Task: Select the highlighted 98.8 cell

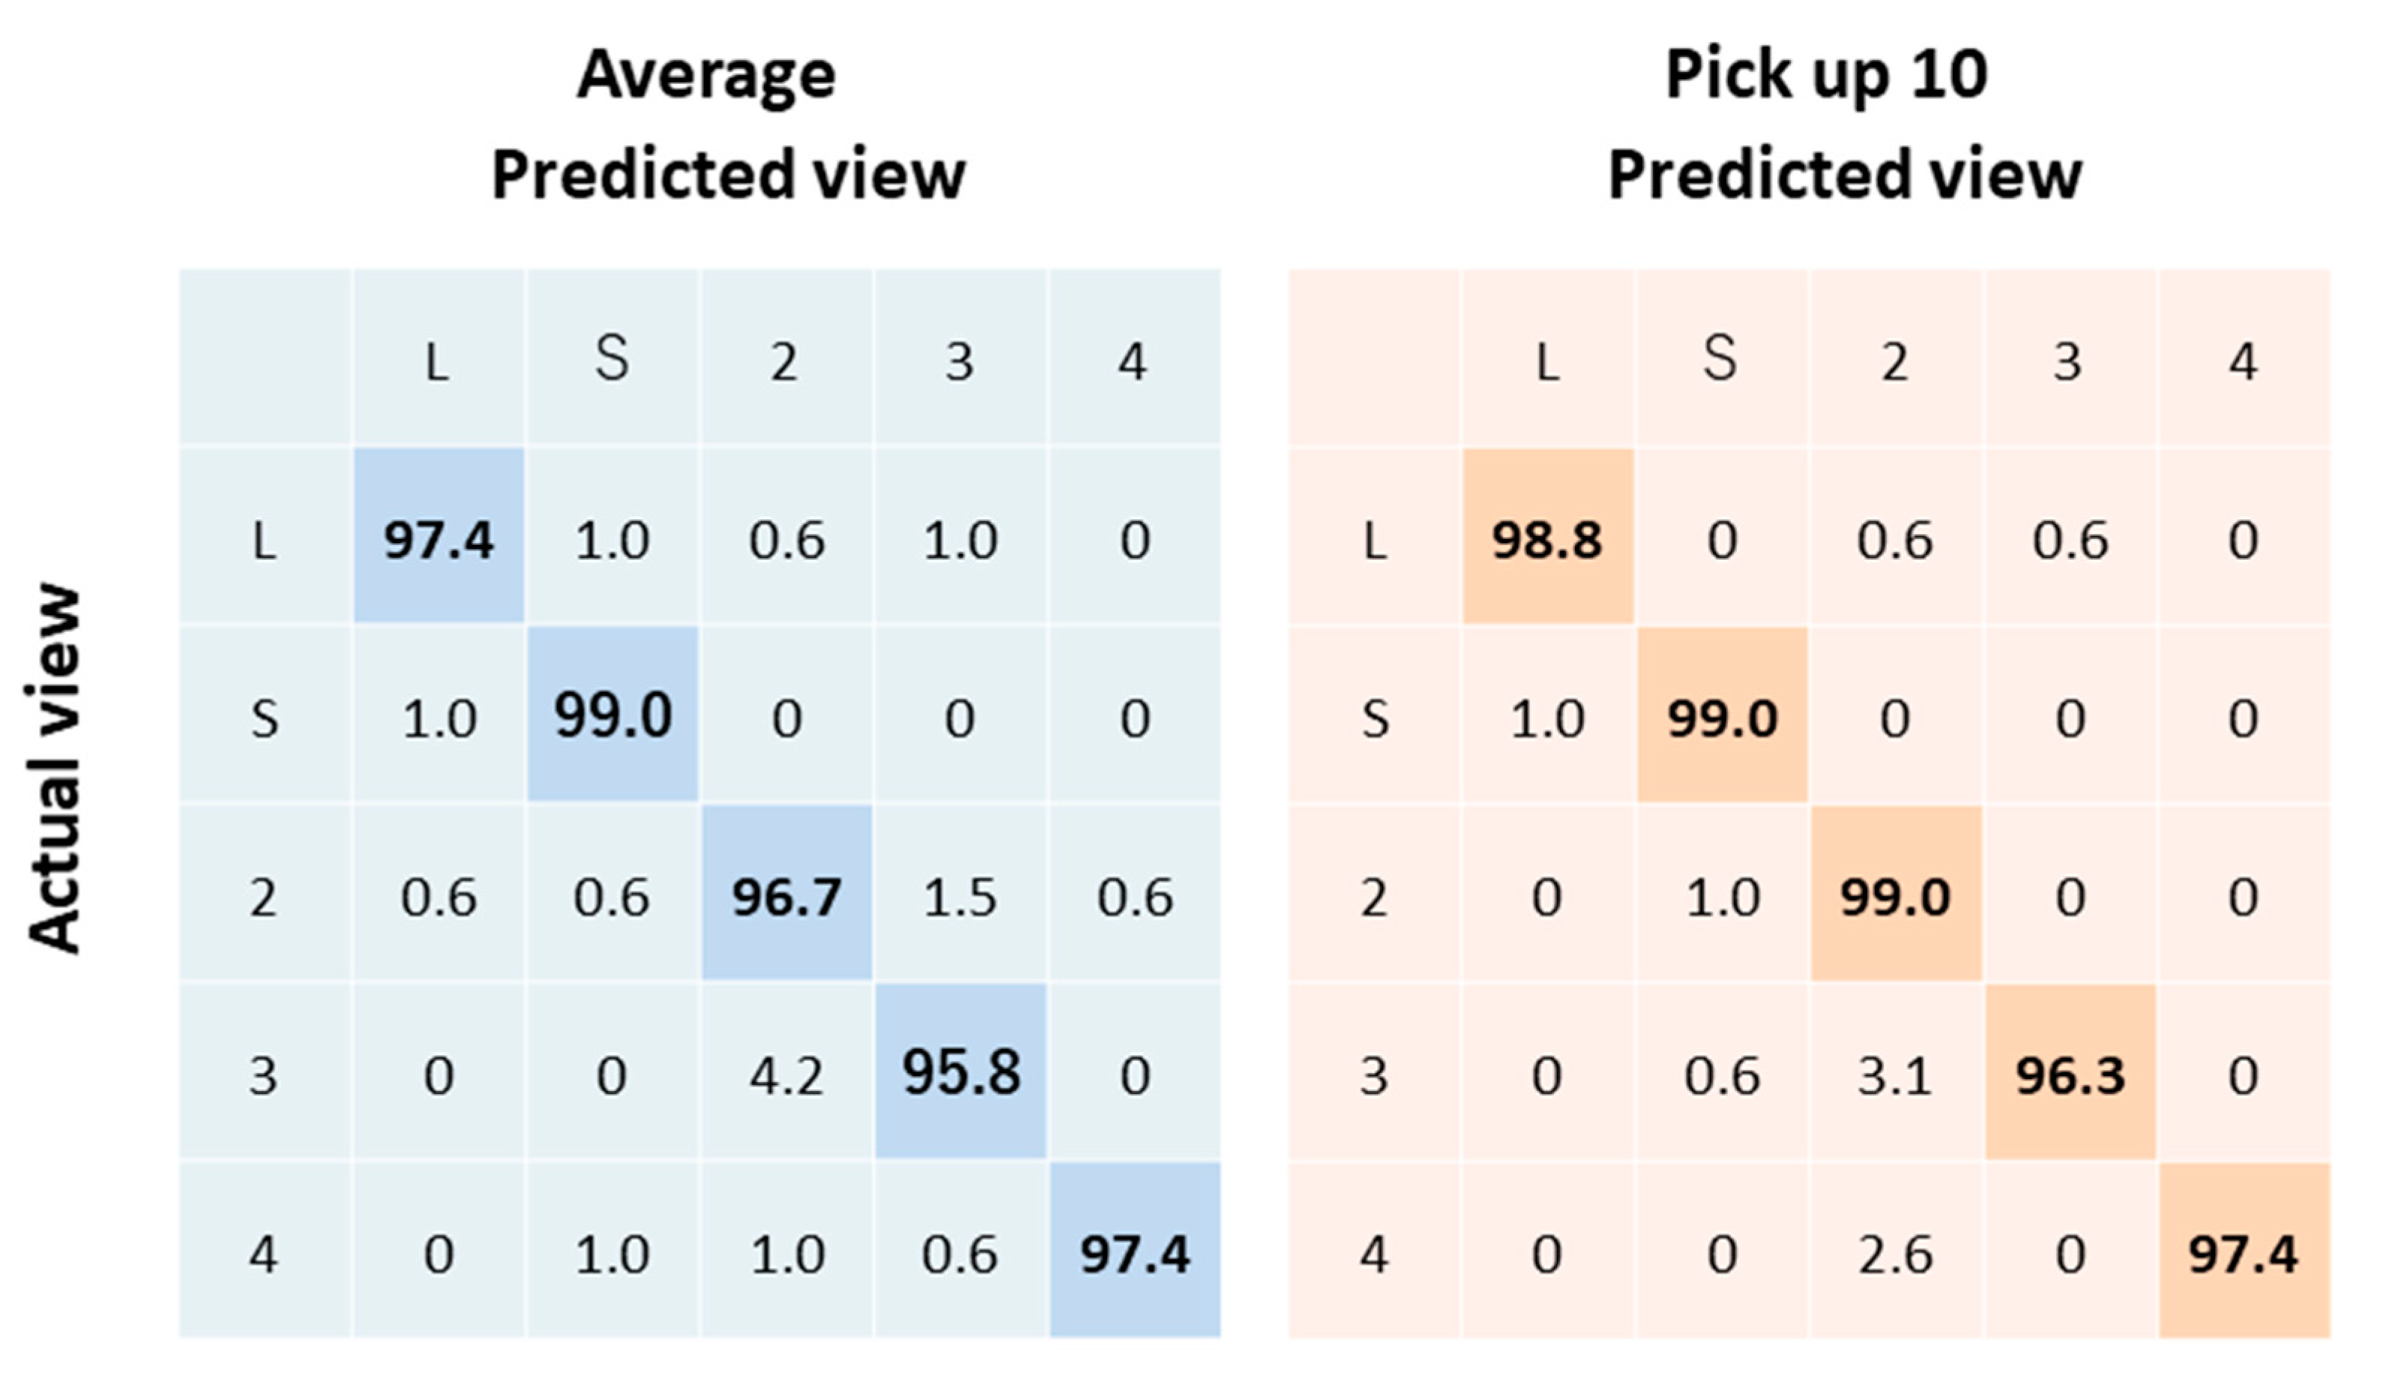Action: [1547, 540]
